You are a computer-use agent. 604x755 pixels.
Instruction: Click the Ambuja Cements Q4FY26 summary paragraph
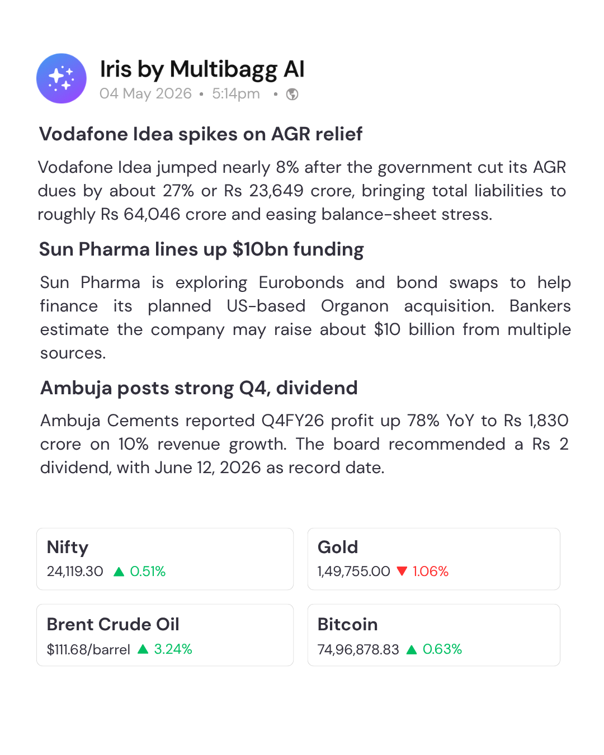pyautogui.click(x=304, y=444)
